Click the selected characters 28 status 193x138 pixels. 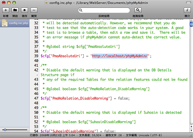point(114,135)
